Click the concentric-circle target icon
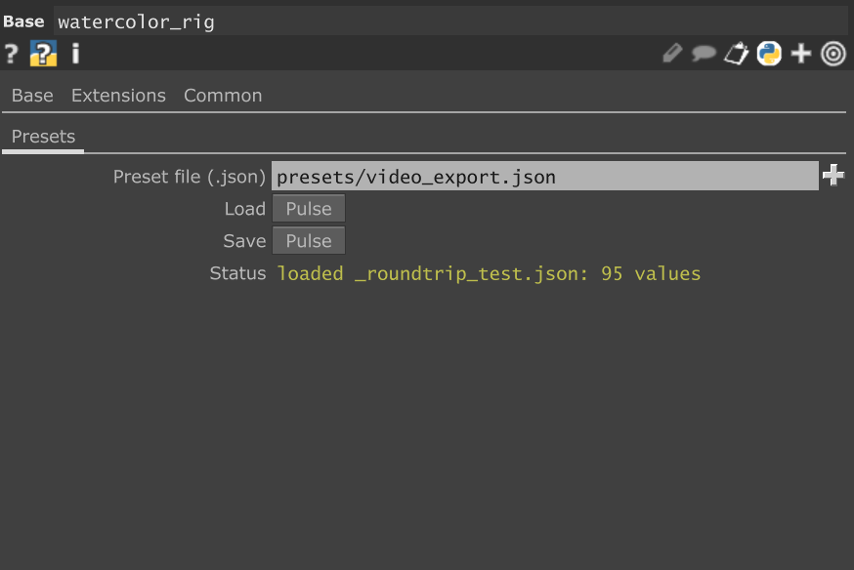854x570 pixels. coord(833,54)
